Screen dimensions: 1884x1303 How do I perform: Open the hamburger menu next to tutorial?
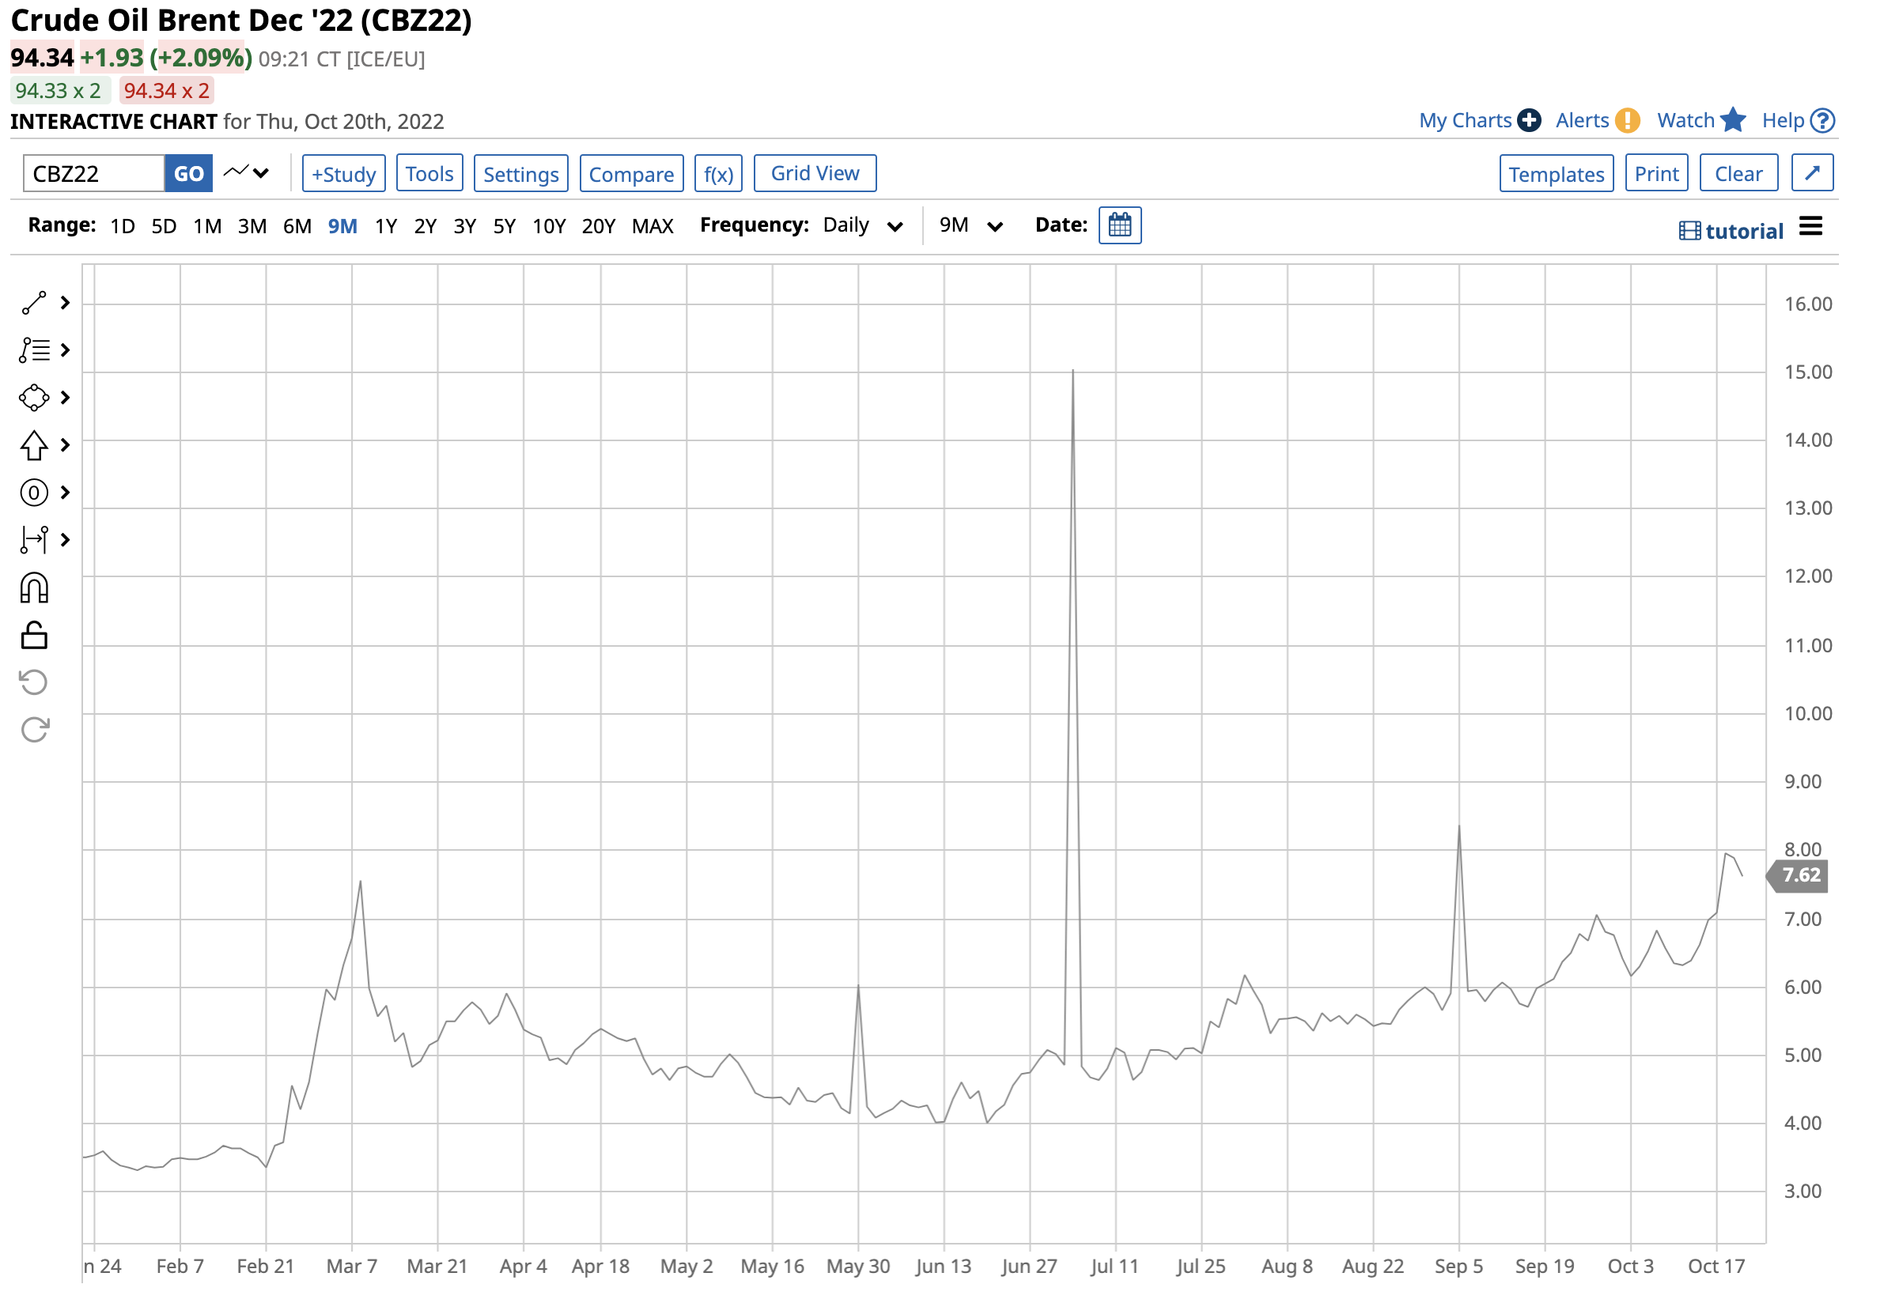tap(1810, 227)
